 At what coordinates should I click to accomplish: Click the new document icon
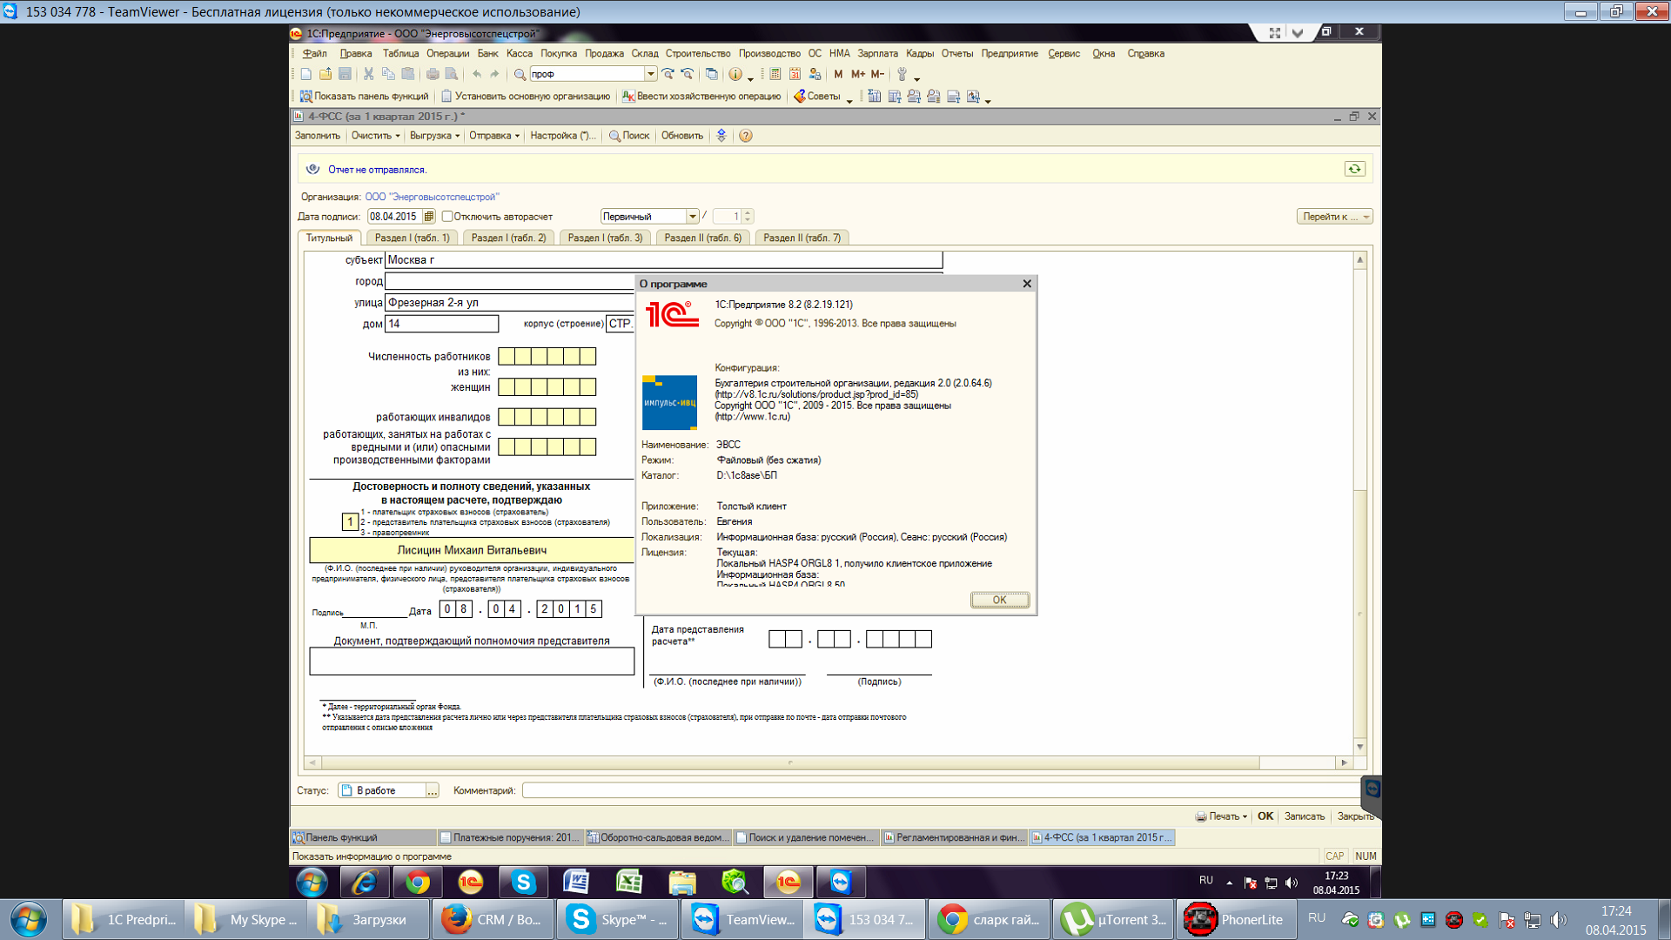305,75
